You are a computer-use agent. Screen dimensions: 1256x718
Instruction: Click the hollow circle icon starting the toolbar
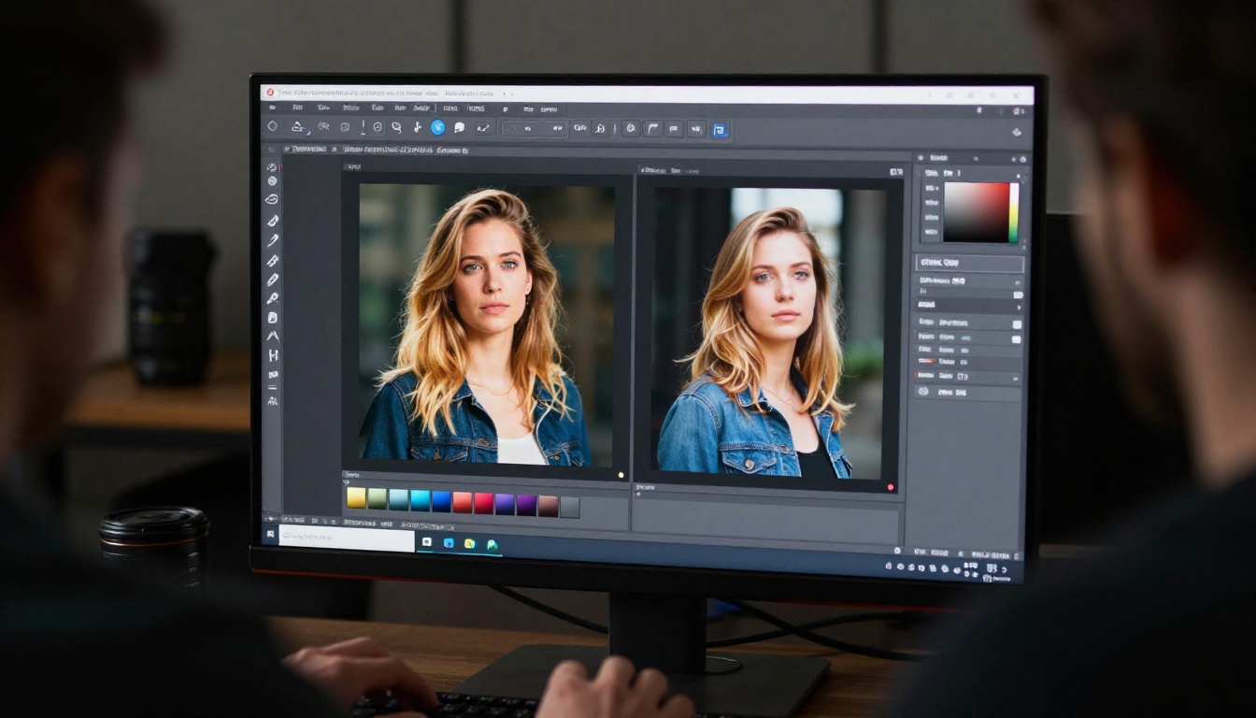(273, 126)
